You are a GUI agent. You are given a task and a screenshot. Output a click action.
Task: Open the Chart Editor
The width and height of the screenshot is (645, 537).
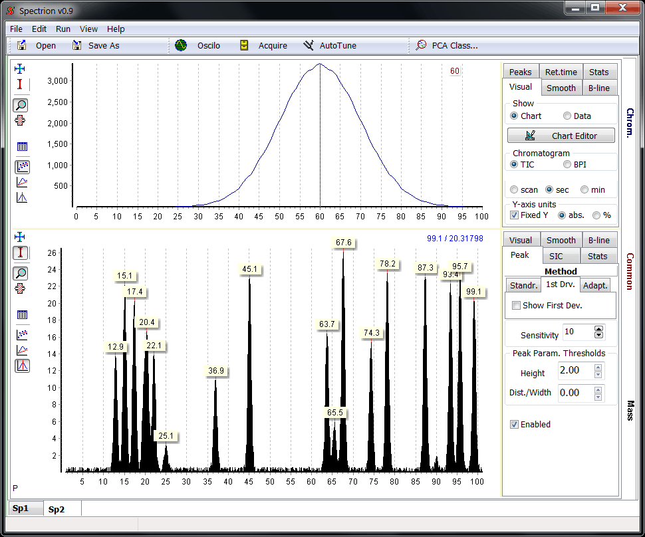561,136
